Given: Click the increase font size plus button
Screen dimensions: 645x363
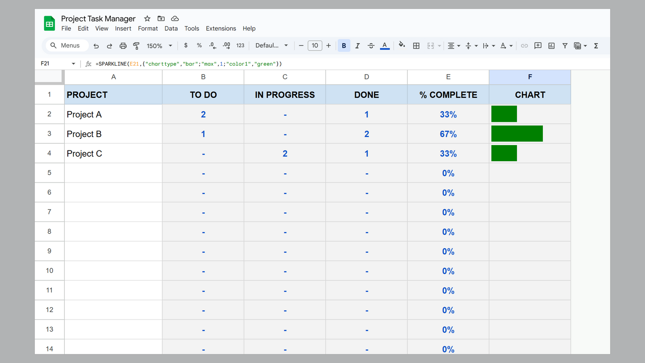Looking at the screenshot, I should 329,46.
